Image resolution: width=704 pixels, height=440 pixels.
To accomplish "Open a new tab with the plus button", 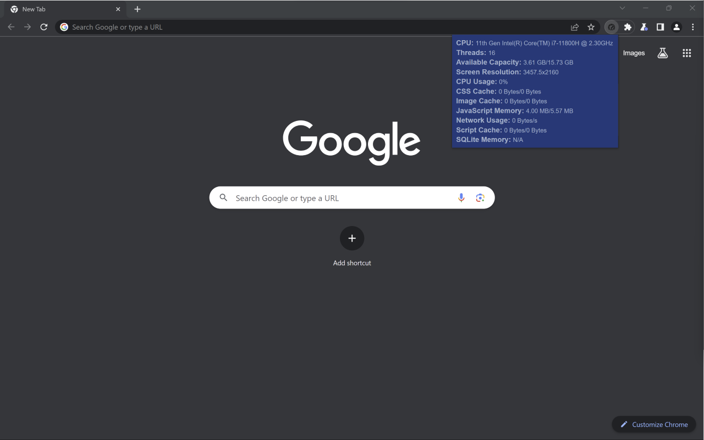I will [137, 9].
